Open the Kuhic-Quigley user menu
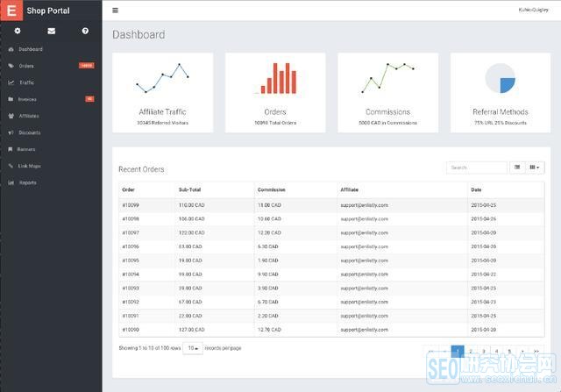Image resolution: width=561 pixels, height=392 pixels. point(533,10)
